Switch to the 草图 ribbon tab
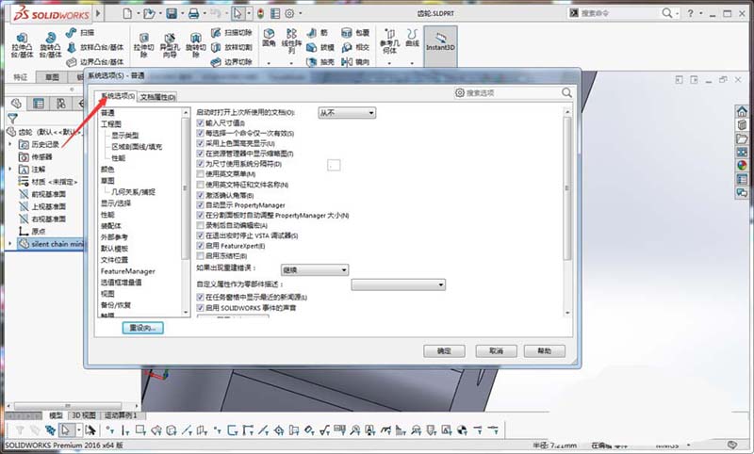754x454 pixels. click(52, 77)
